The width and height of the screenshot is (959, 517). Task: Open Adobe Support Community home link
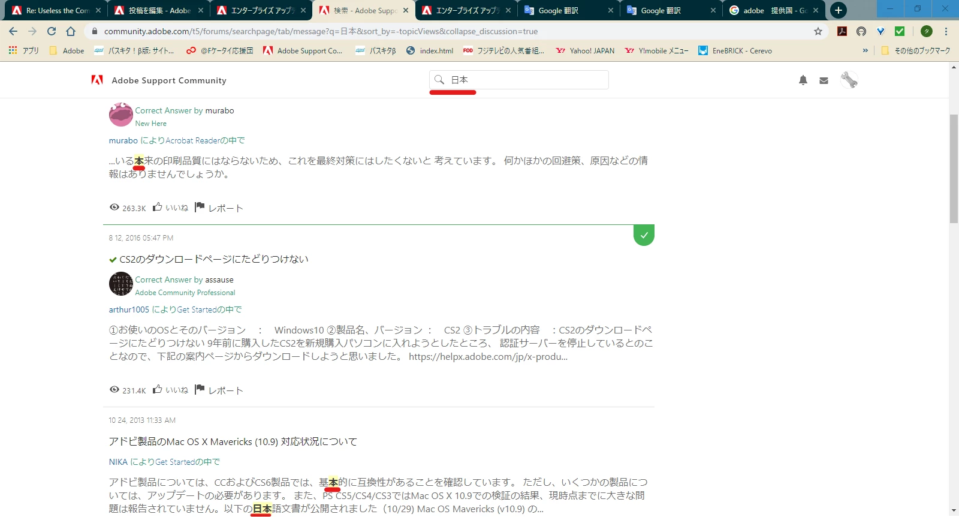(x=169, y=80)
